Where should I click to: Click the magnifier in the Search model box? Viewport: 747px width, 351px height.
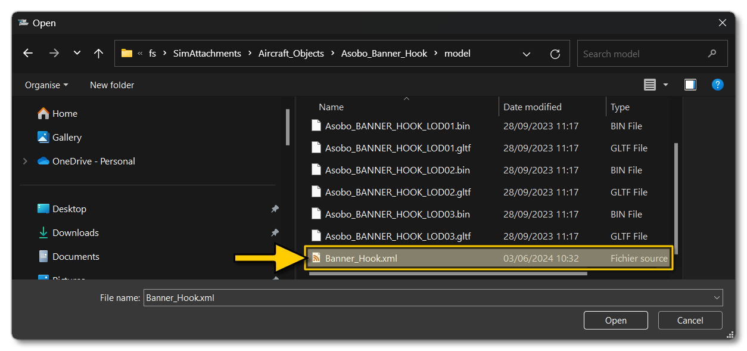(712, 53)
